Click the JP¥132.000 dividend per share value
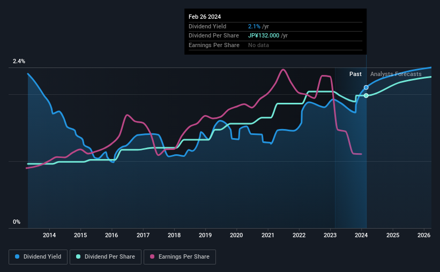Viewport: 440px width, 272px height. (264, 36)
